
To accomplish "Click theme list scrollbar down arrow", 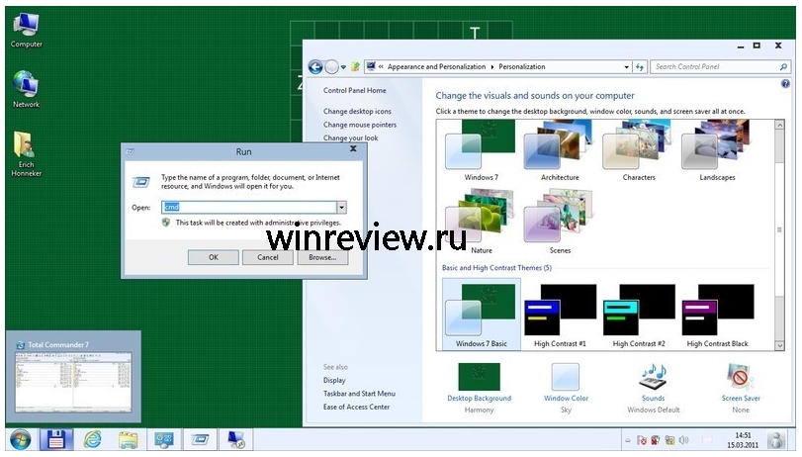I will click(779, 346).
